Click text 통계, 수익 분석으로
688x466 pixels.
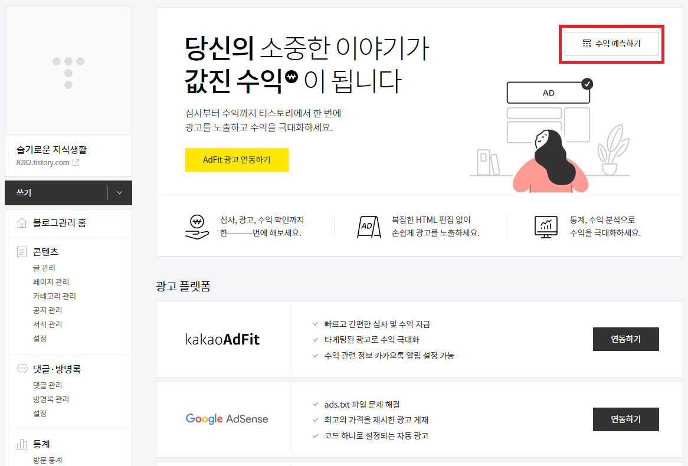tap(602, 220)
